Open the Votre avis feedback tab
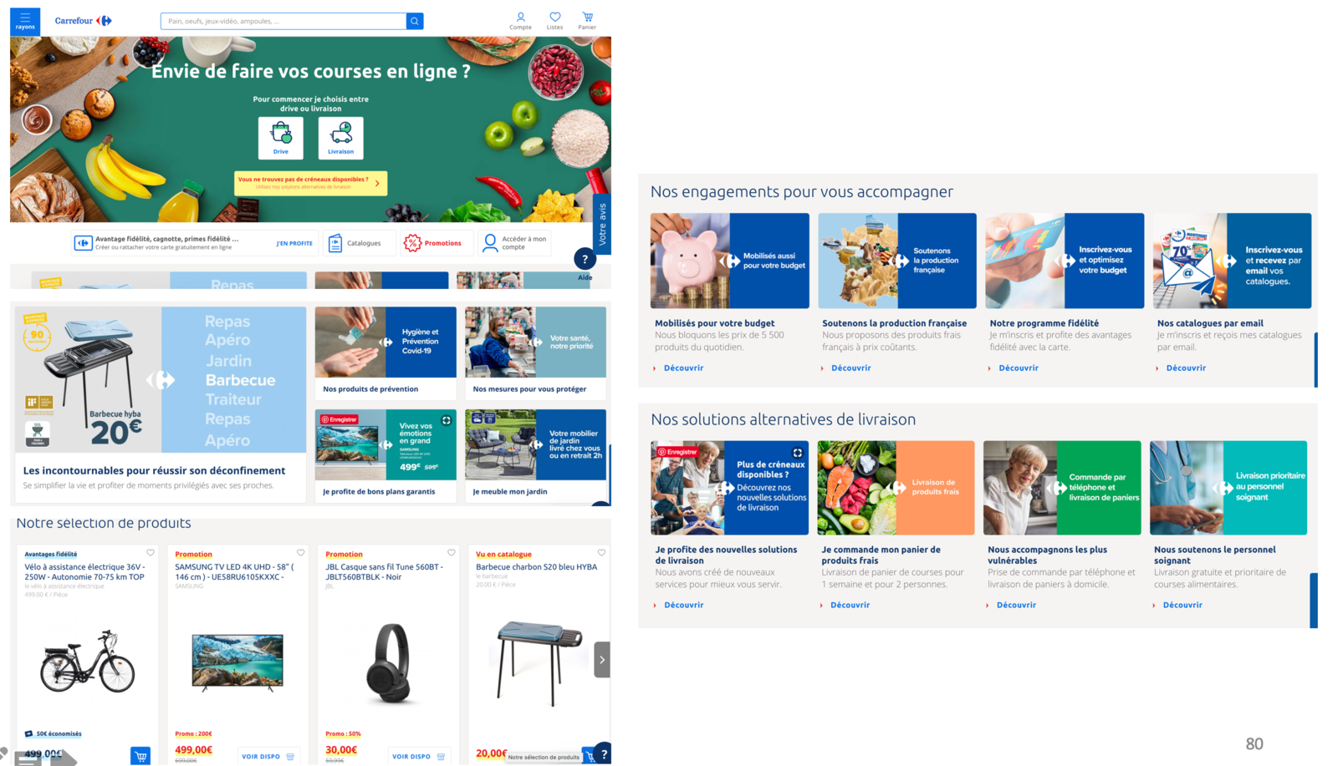1338x766 pixels. [602, 224]
